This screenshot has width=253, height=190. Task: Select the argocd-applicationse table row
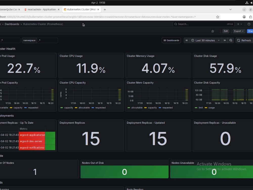coord(28,135)
